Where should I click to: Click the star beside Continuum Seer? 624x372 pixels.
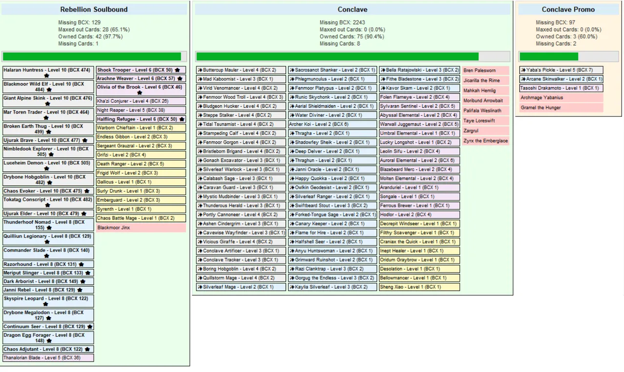90,327
